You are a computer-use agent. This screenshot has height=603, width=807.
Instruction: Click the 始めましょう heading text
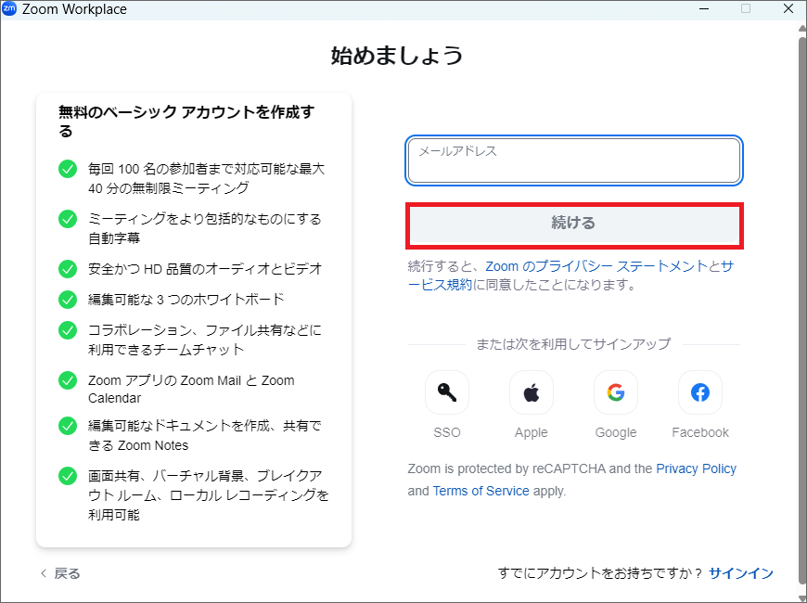point(397,55)
